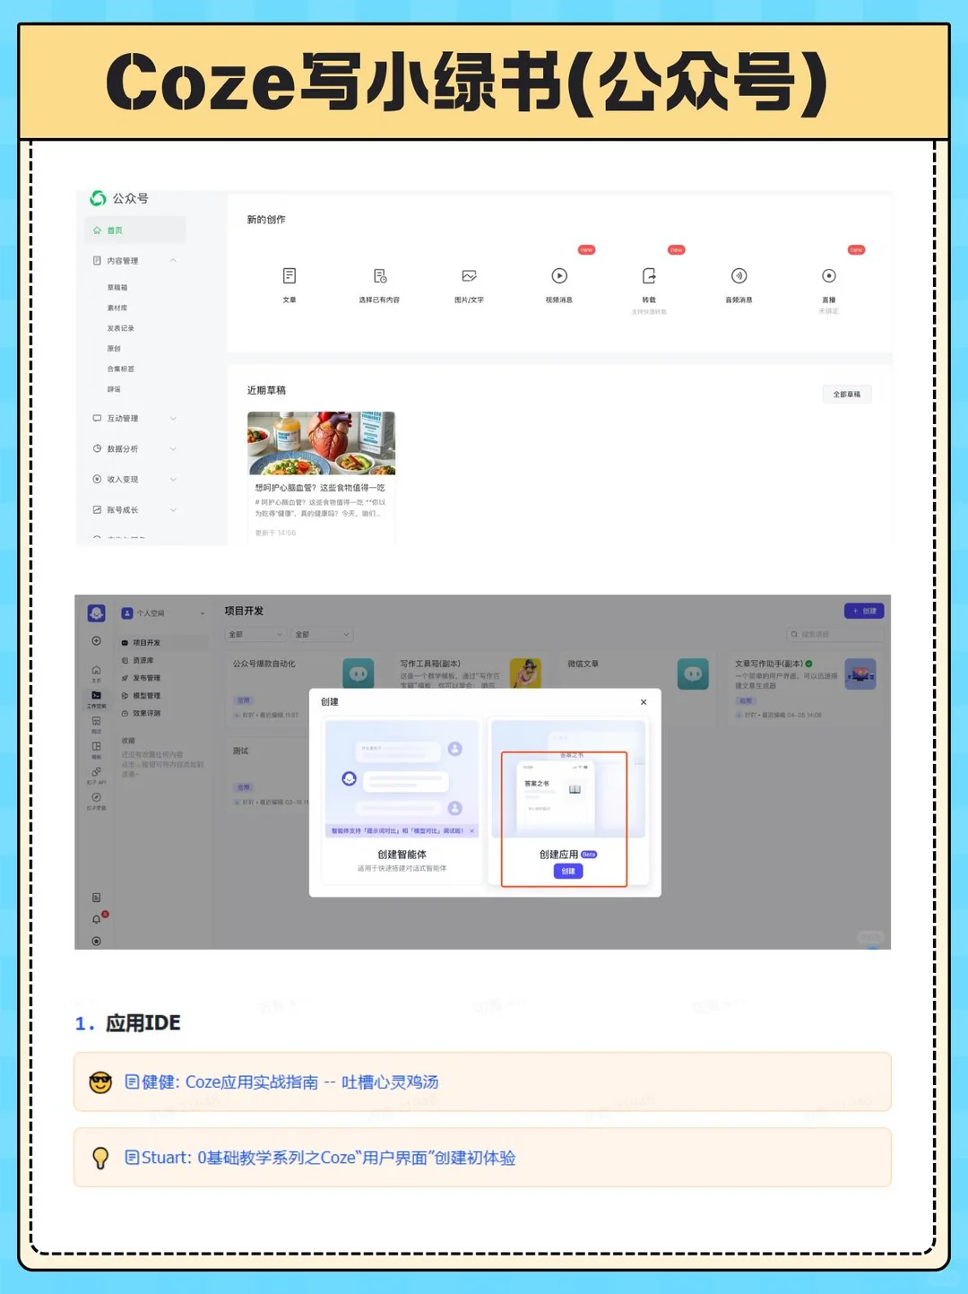Click the 音频消息 audio icon
Image resolution: width=968 pixels, height=1294 pixels.
739,275
